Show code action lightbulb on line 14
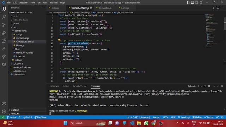 tap(59, 40)
